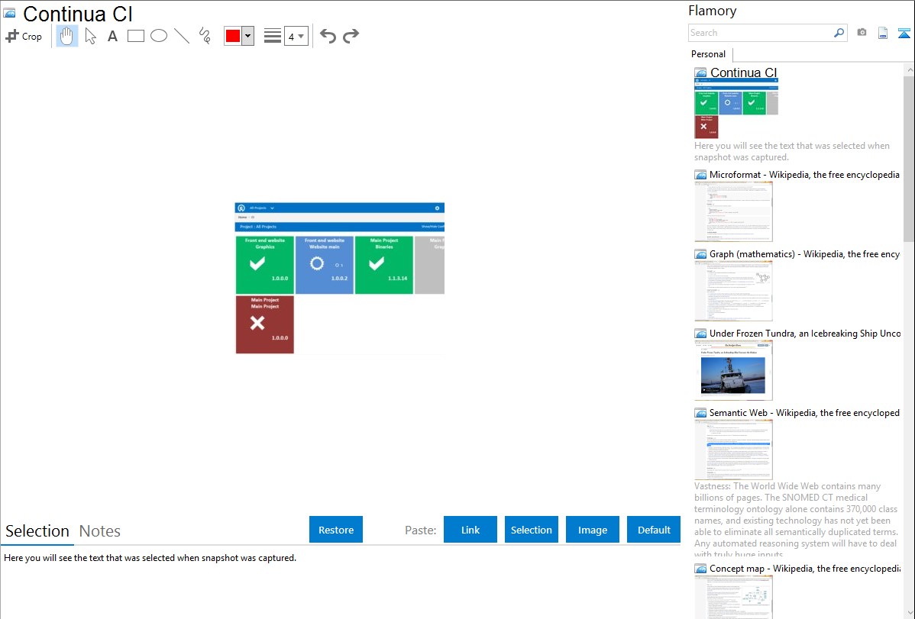Open the Graph (mathematics) snapshot thumbnail
The image size is (915, 619).
(733, 291)
